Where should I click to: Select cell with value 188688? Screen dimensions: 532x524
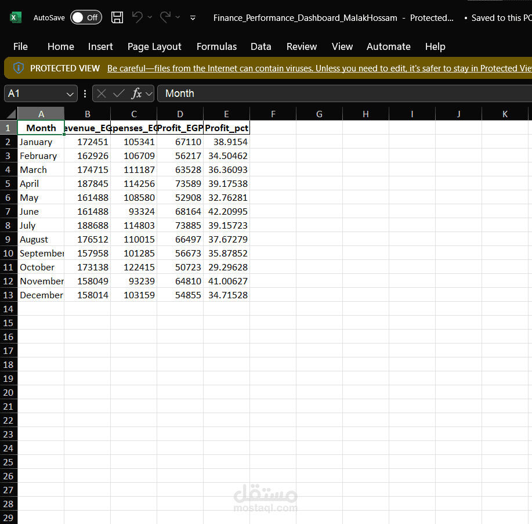point(88,225)
